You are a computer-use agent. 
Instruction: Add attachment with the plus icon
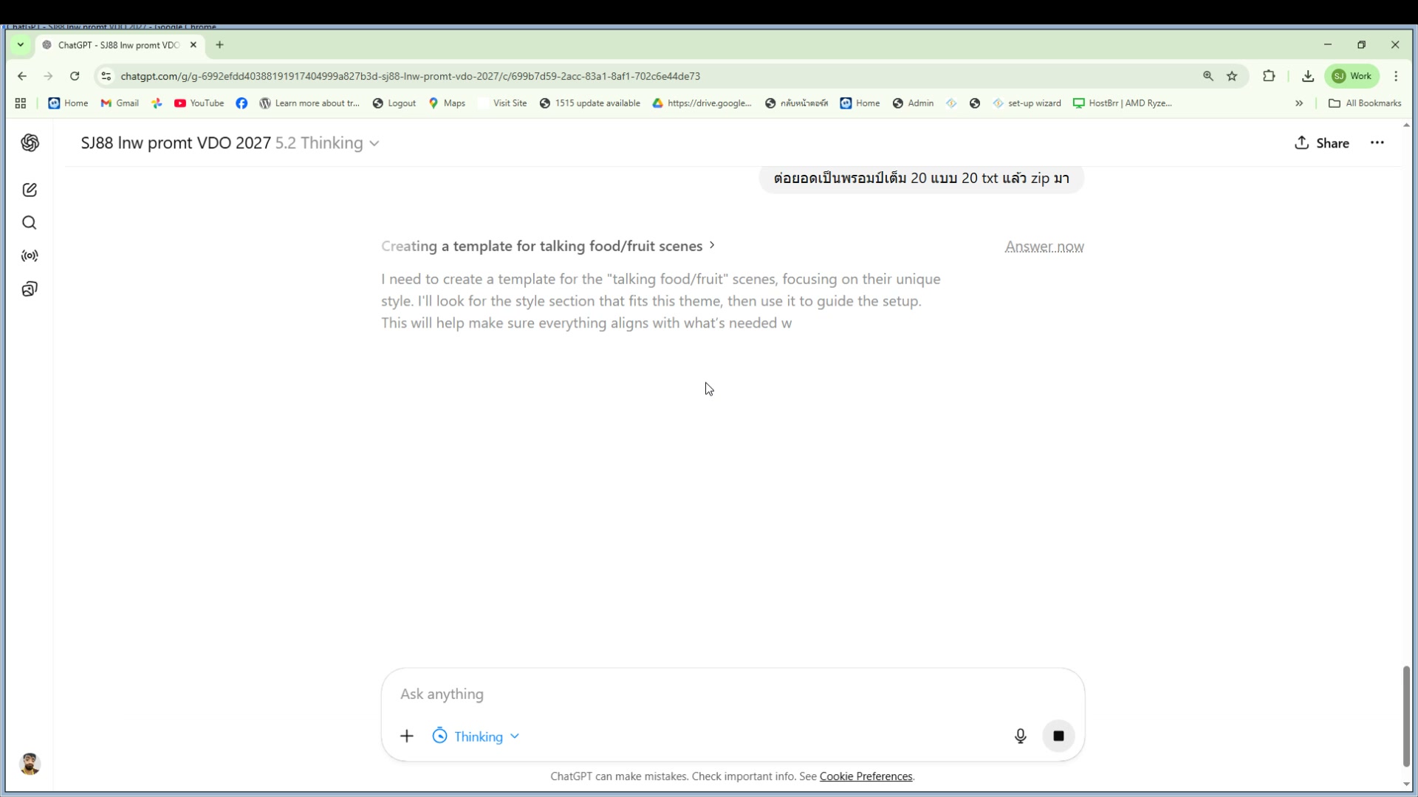coord(407,736)
